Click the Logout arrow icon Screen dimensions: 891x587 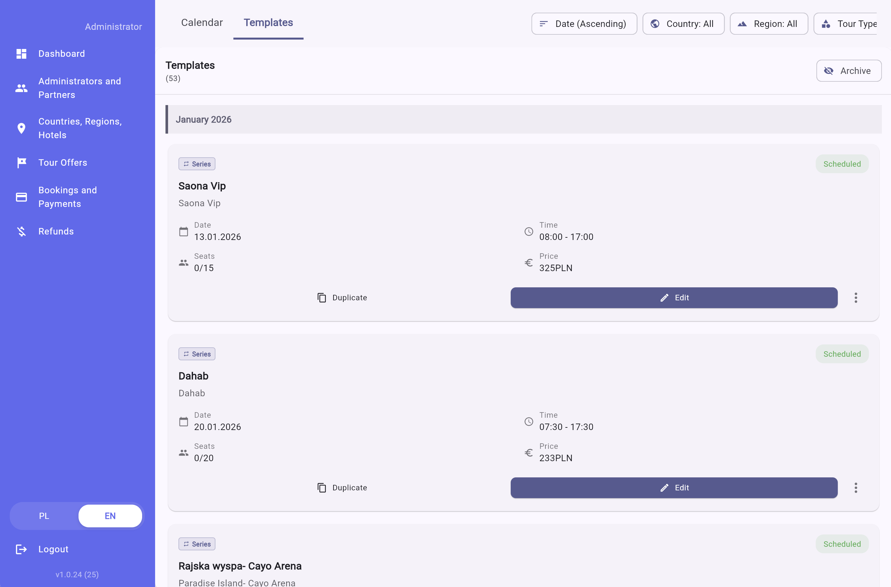point(21,549)
